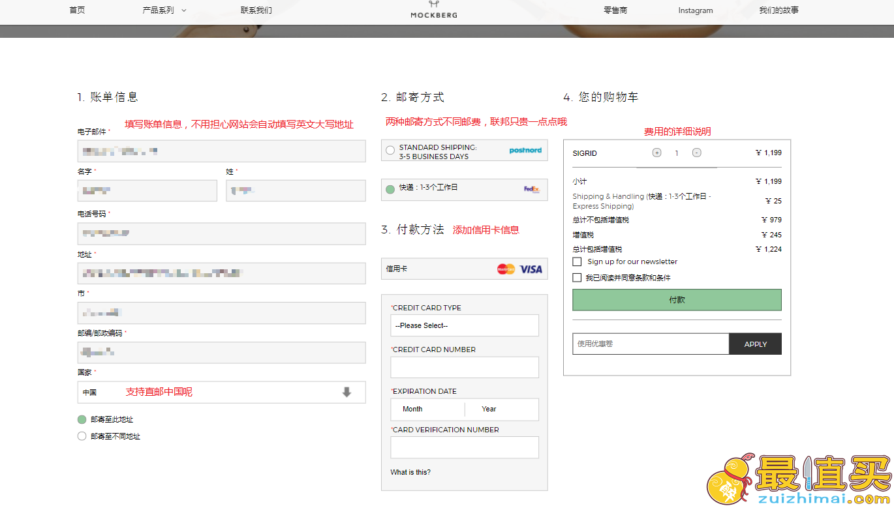Click the 地址 address field
This screenshot has width=894, height=506.
click(x=221, y=273)
